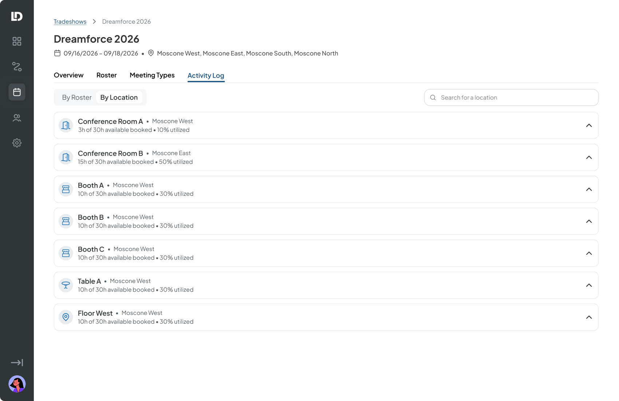Click the Conference Room A title
Viewport: 619px width, 401px height.
[110, 121]
